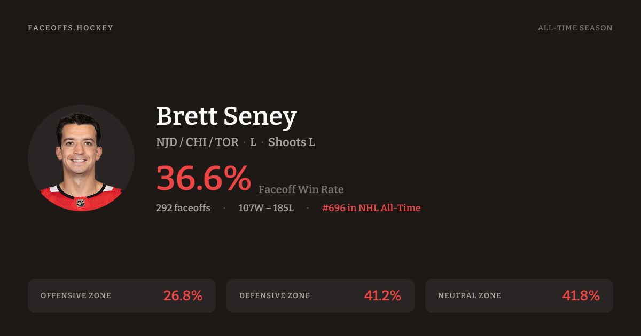
Task: Open the #696 in NHL All-Time ranking
Action: pos(371,208)
